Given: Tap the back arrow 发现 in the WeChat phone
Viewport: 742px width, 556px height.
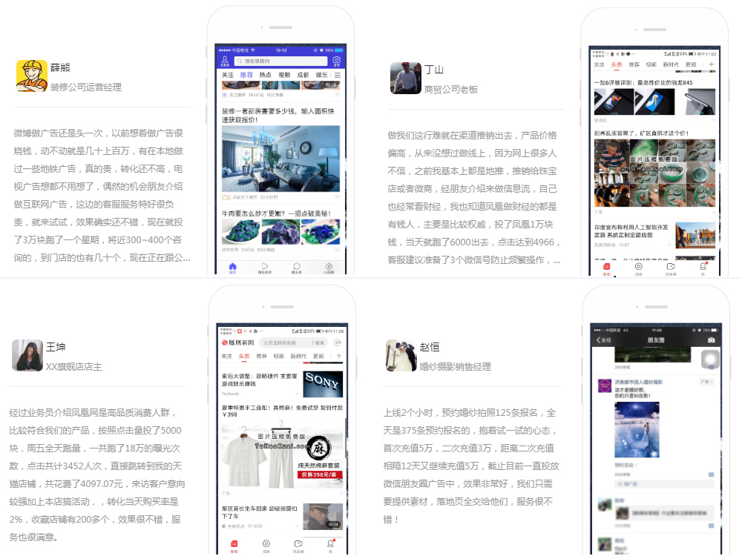Looking at the screenshot, I should click(604, 340).
